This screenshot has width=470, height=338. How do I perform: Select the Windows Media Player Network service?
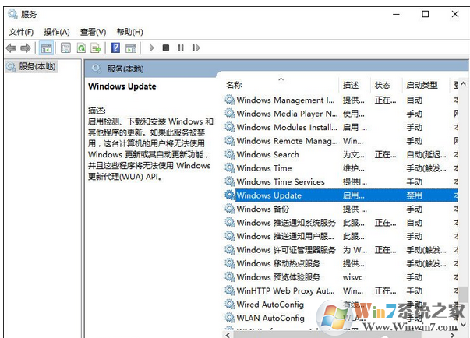coord(341,114)
